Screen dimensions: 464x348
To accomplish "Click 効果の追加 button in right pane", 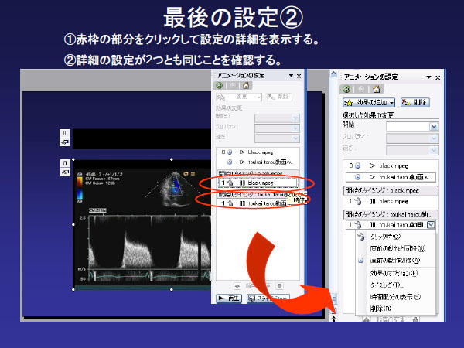I will (369, 102).
